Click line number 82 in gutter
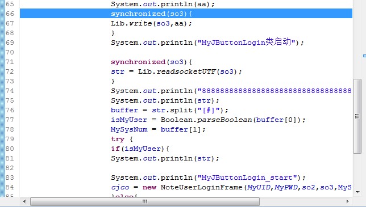 pos(10,168)
